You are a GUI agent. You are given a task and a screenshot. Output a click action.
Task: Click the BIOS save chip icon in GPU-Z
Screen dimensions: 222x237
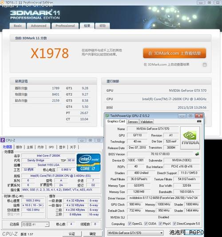[x=197, y=154]
